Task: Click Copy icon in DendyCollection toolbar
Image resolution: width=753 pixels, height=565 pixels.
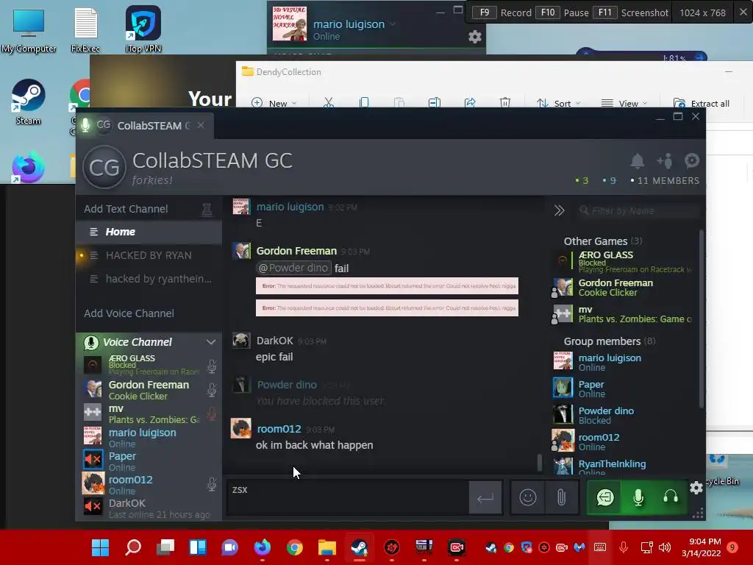Action: pyautogui.click(x=364, y=103)
